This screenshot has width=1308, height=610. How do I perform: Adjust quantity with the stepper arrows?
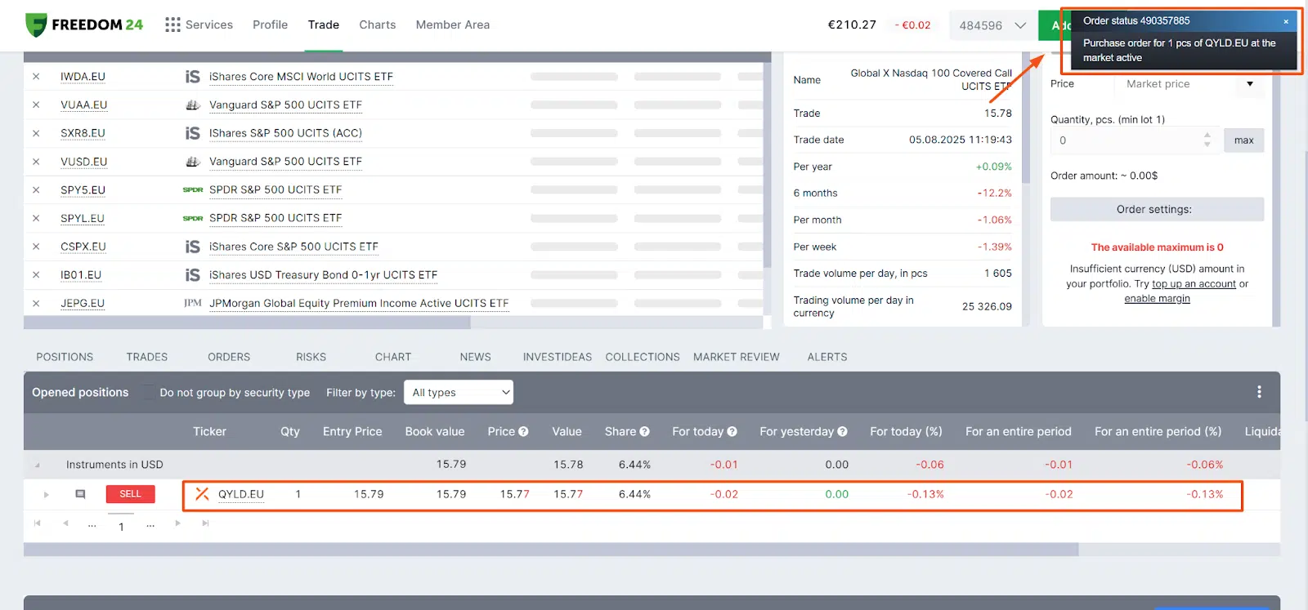click(1207, 140)
